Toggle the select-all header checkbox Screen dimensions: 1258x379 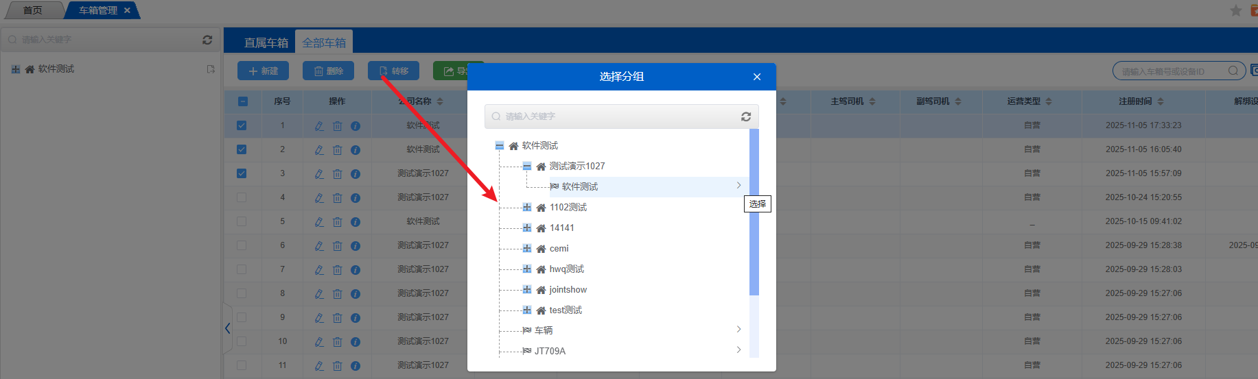click(242, 101)
